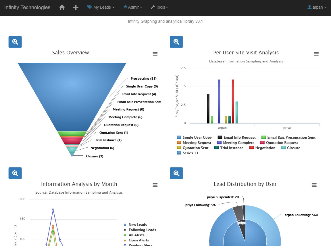Expand the Admin dropdown menu
The image size is (331, 246).
tap(132, 7)
